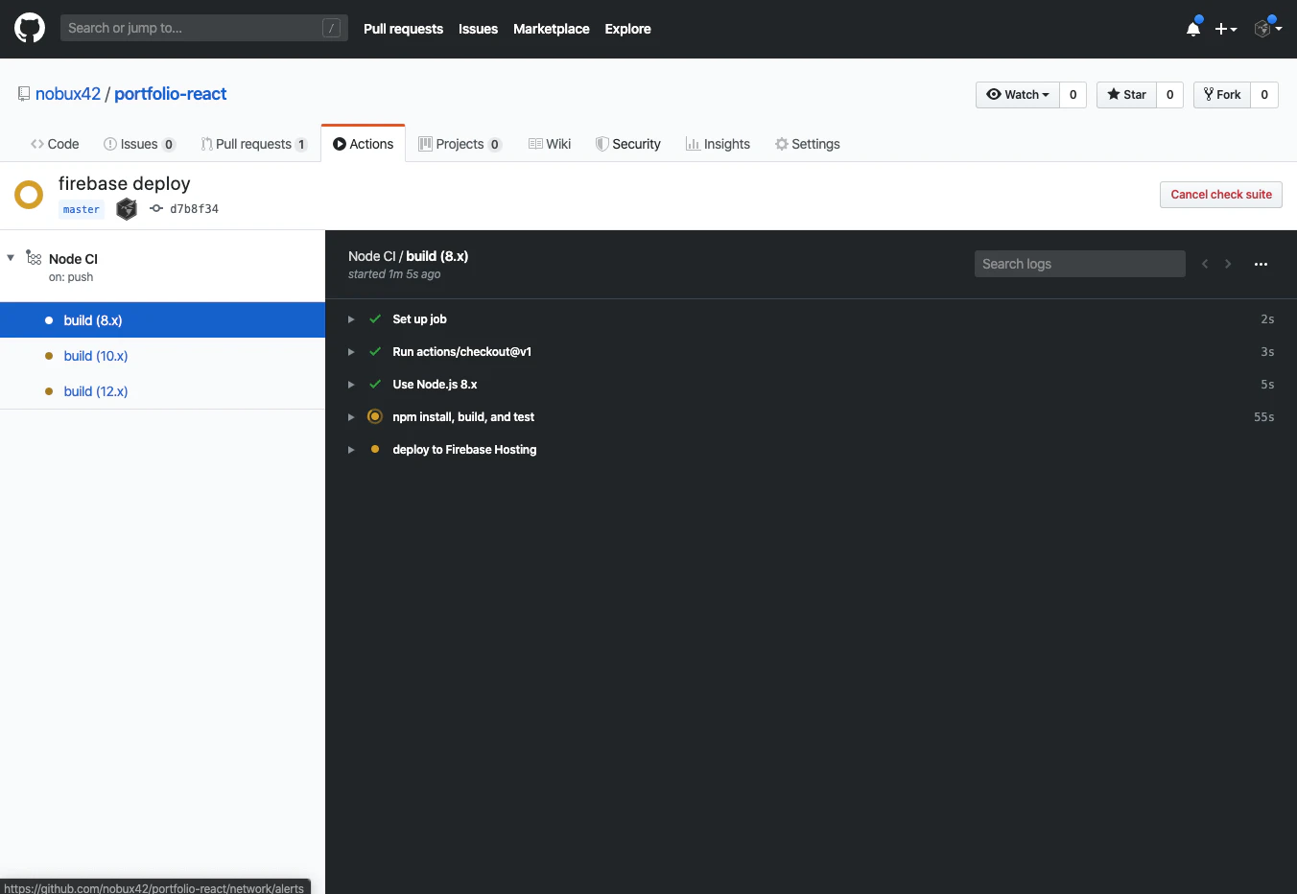Click the slash shortcut key icon
The height and width of the screenshot is (894, 1297).
(x=331, y=28)
